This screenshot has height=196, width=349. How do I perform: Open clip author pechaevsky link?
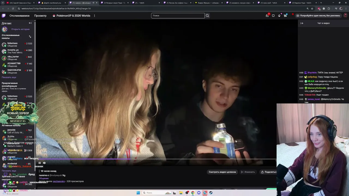click(x=59, y=181)
